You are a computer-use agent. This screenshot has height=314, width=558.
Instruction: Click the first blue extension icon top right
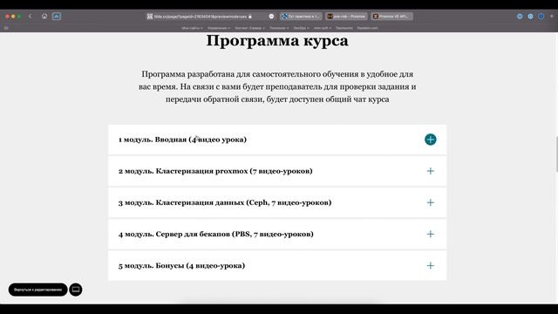pyautogui.click(x=520, y=17)
